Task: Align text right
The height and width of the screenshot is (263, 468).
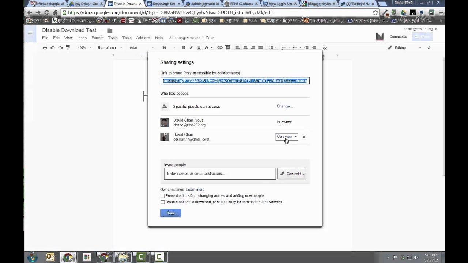Action: (x=253, y=47)
